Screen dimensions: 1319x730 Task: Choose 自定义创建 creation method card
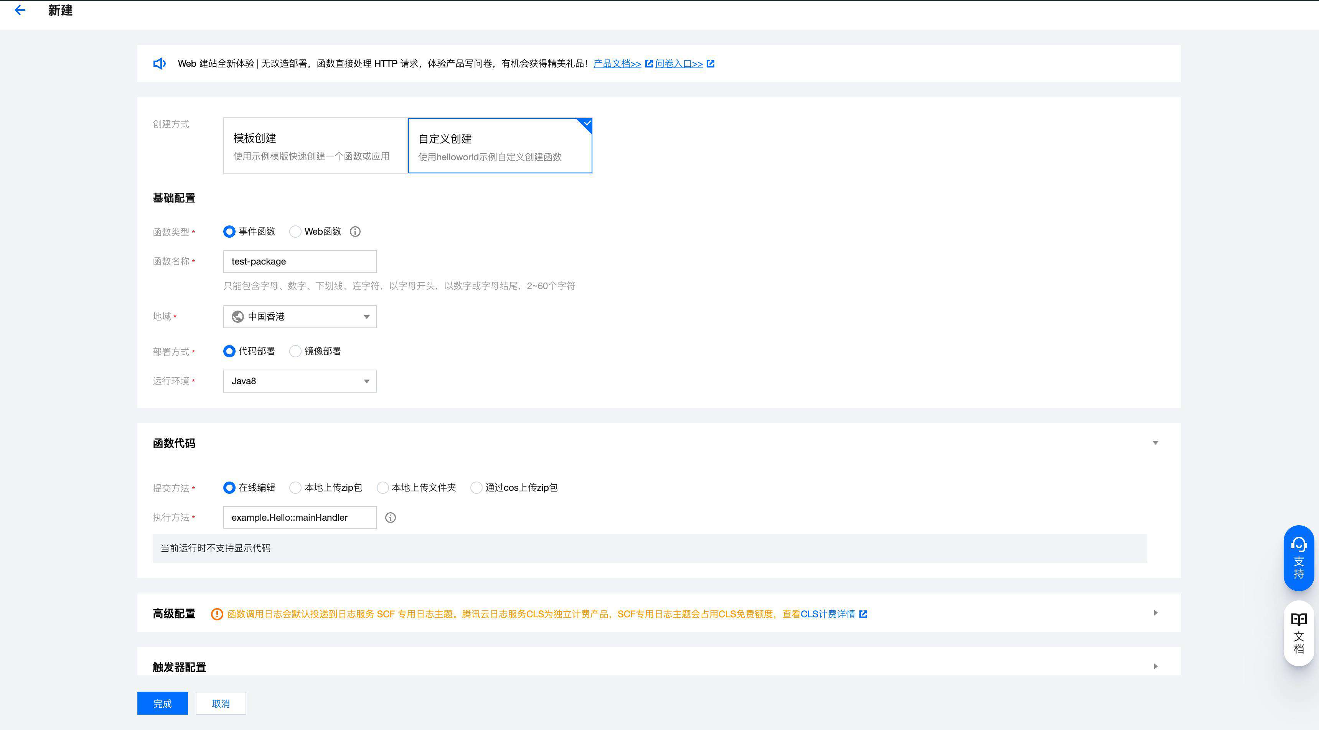click(500, 146)
